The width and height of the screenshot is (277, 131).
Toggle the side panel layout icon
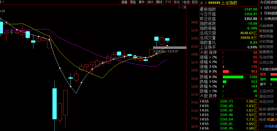point(184,7)
